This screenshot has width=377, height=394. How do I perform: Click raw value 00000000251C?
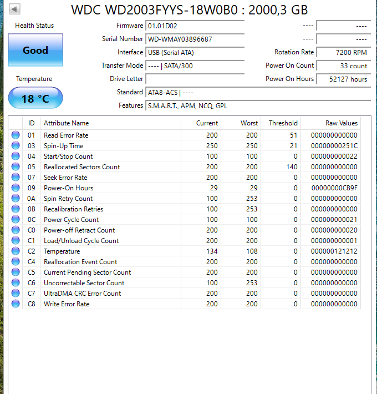coord(334,146)
